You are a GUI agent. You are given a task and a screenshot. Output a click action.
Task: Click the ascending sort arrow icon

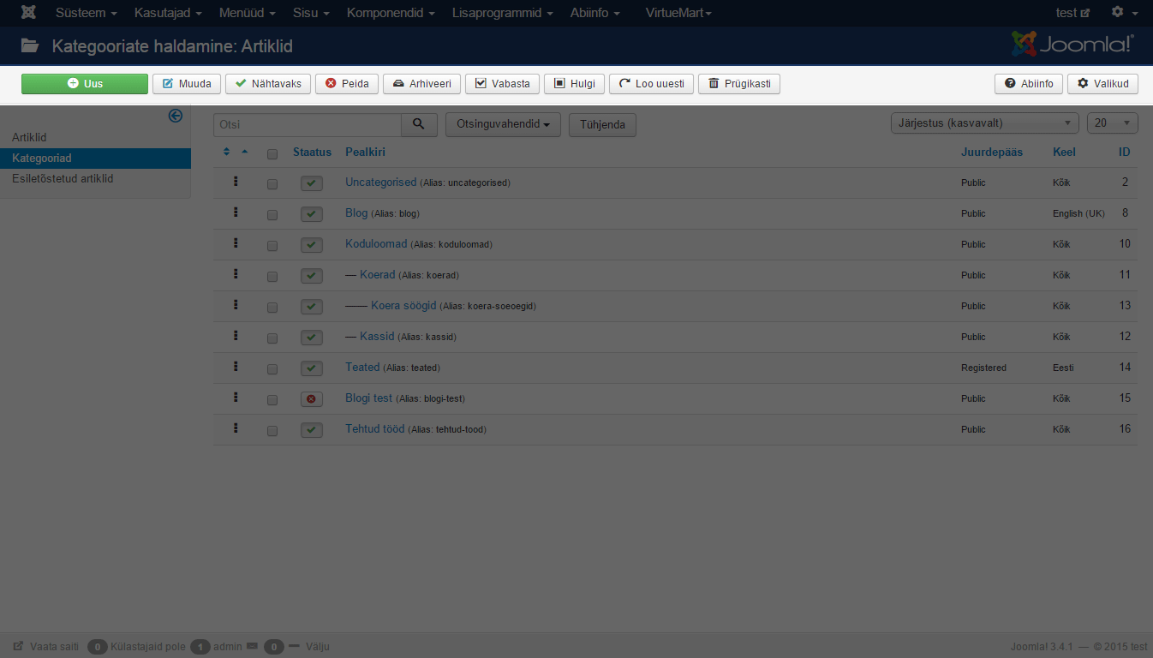pos(245,152)
